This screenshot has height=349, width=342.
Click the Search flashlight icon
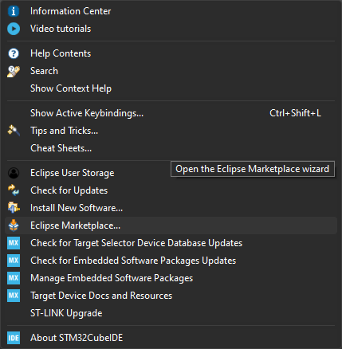[x=14, y=71]
